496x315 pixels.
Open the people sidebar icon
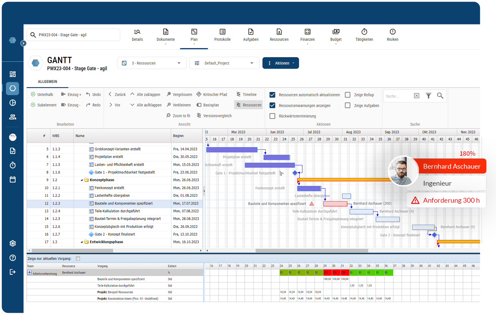pyautogui.click(x=13, y=117)
